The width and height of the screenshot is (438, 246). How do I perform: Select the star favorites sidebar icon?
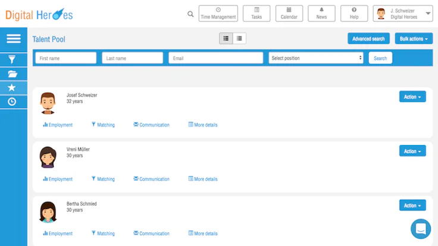coord(12,87)
